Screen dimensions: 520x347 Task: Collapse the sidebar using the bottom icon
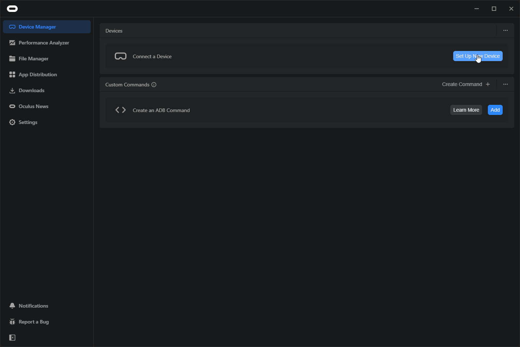click(x=12, y=338)
